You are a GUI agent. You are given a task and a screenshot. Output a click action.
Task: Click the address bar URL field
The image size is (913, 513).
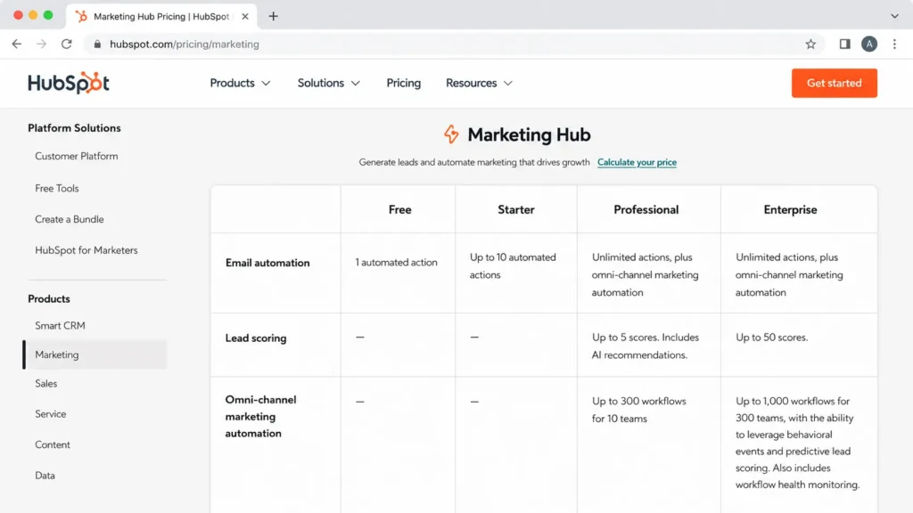[454, 45]
